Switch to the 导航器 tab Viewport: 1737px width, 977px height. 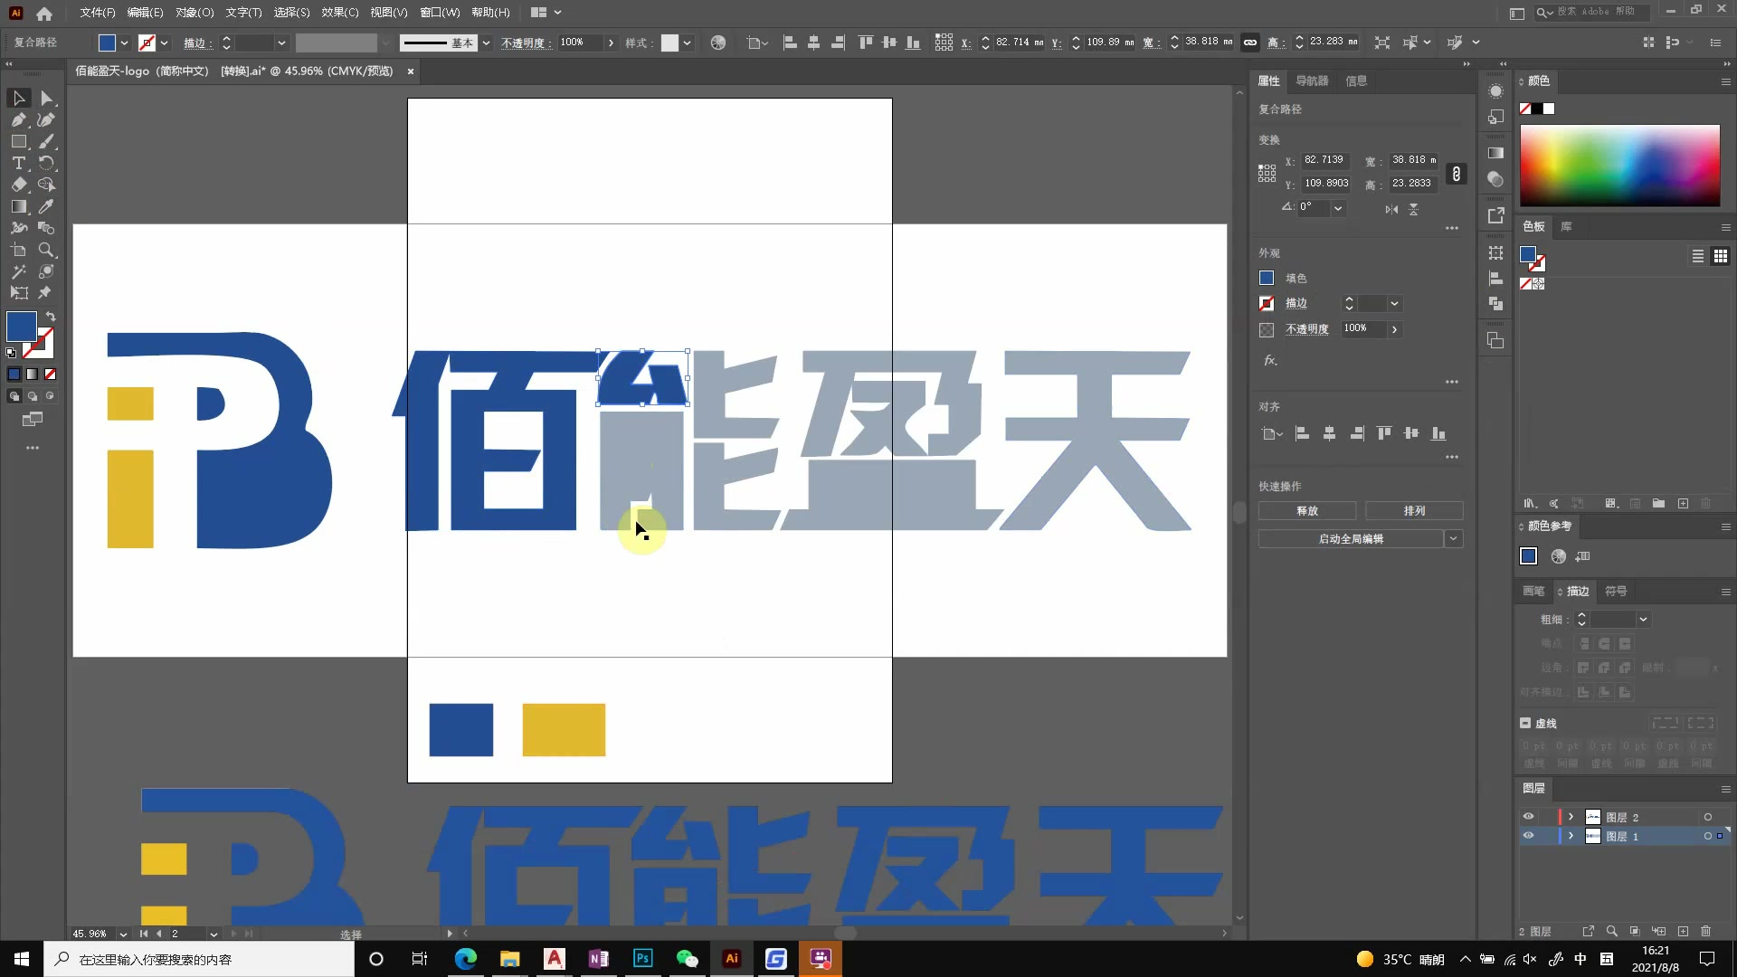[x=1313, y=81]
